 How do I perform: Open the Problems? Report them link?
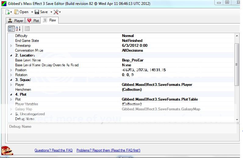(108, 150)
